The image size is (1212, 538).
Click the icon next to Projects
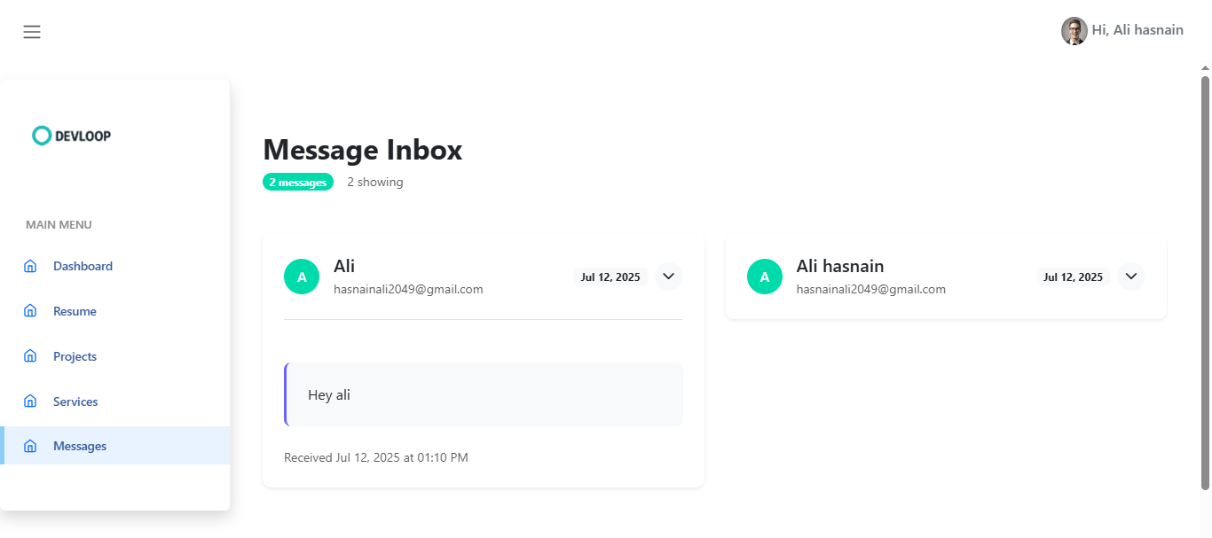(30, 356)
